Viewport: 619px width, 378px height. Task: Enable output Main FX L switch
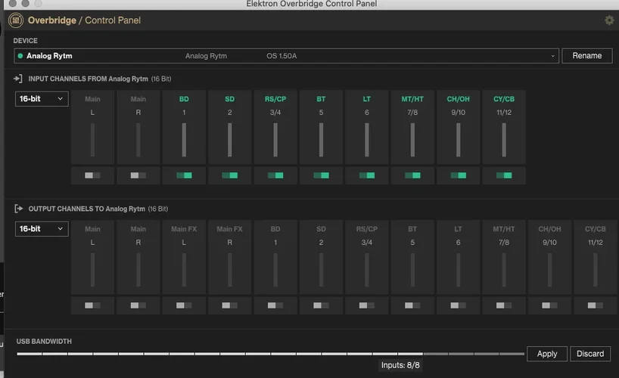184,305
